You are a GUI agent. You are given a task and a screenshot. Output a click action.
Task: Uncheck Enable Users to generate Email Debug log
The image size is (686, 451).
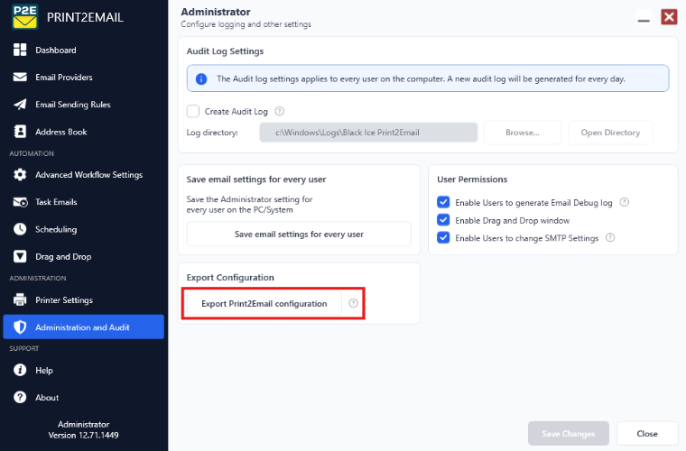443,202
